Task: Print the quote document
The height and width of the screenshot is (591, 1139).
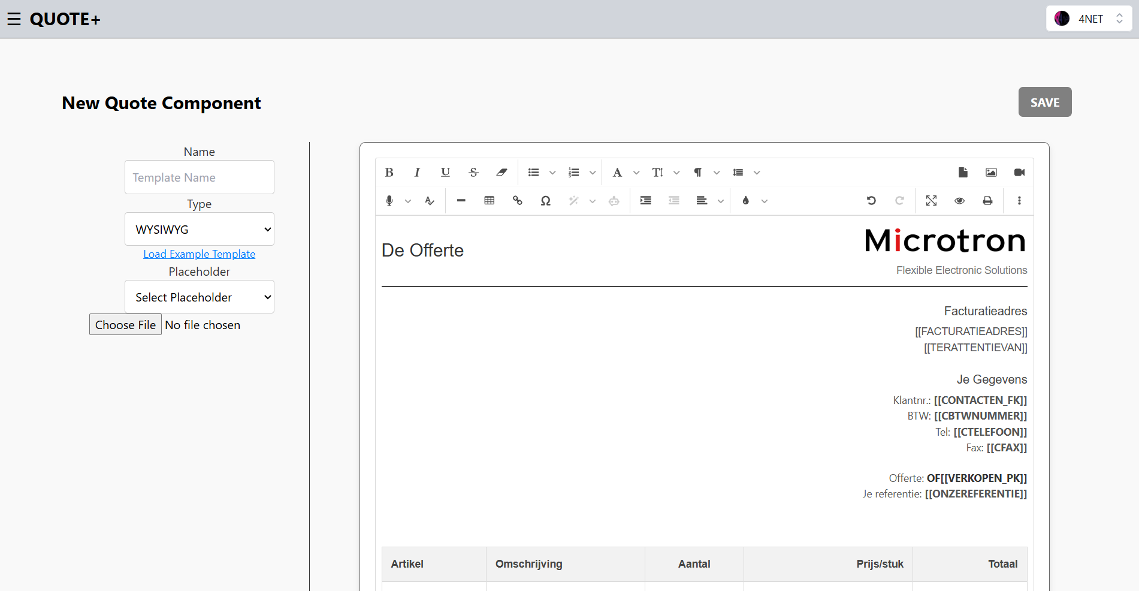Action: 987,201
